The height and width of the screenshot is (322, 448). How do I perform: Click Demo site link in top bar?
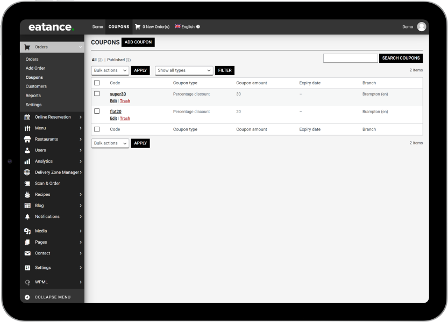pyautogui.click(x=97, y=27)
